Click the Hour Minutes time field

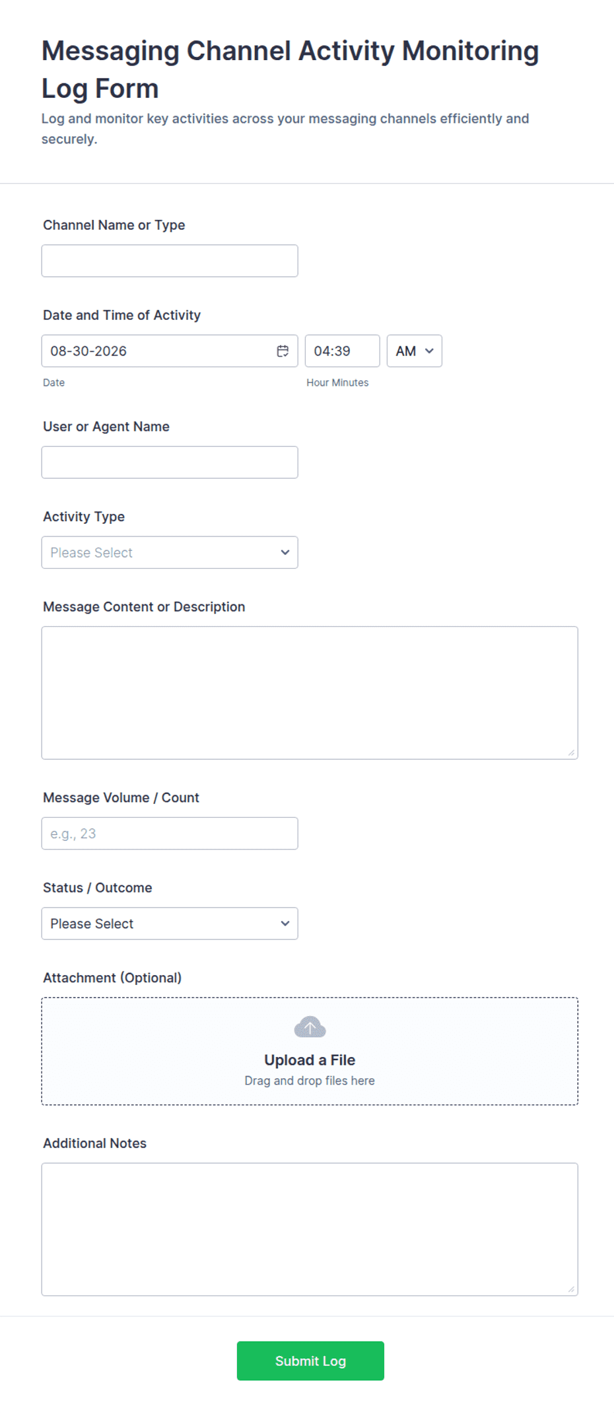pos(342,351)
